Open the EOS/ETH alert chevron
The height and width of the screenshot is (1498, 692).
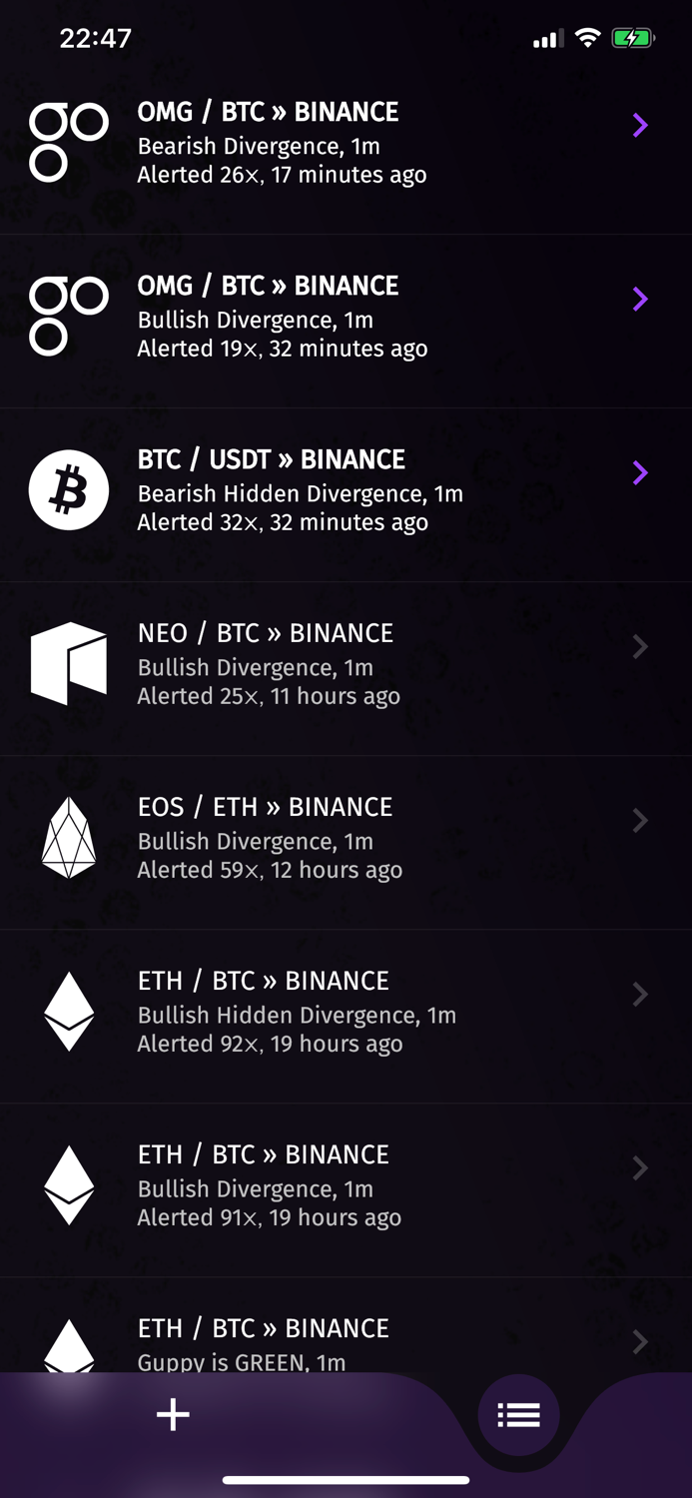click(x=639, y=820)
